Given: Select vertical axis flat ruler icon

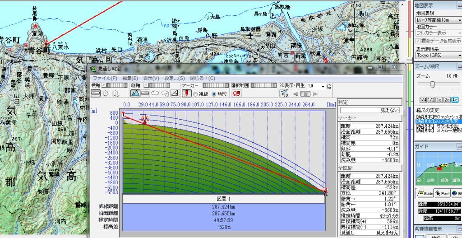Looking at the screenshot, I should pos(145,93).
